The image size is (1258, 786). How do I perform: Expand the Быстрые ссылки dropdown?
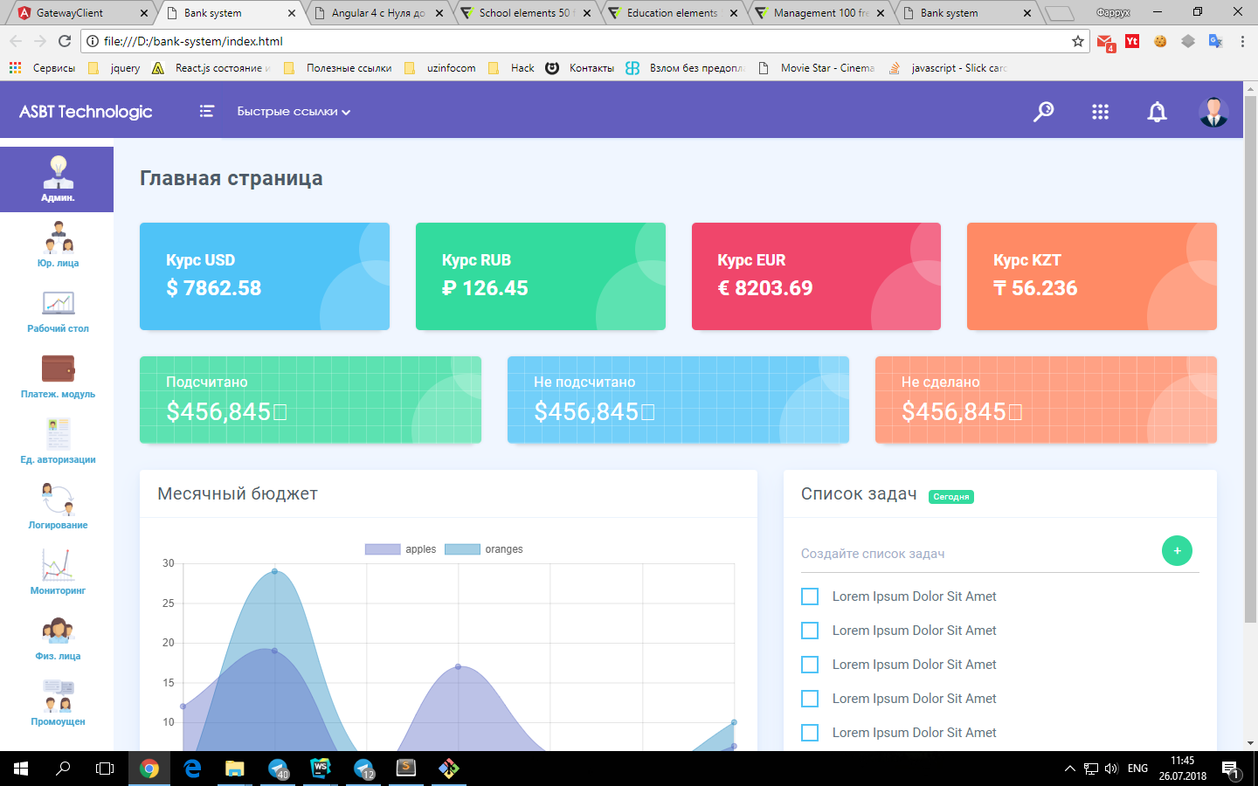(294, 112)
